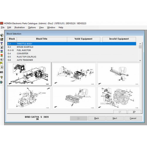Open the Options menu
Screen dimensions: 147x147
click(x=32, y=27)
